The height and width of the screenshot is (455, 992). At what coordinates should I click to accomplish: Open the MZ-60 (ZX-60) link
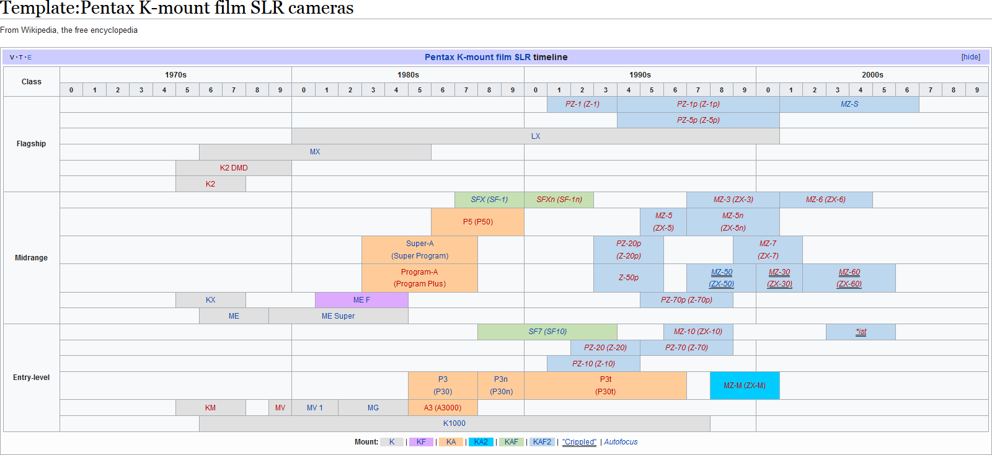point(849,278)
